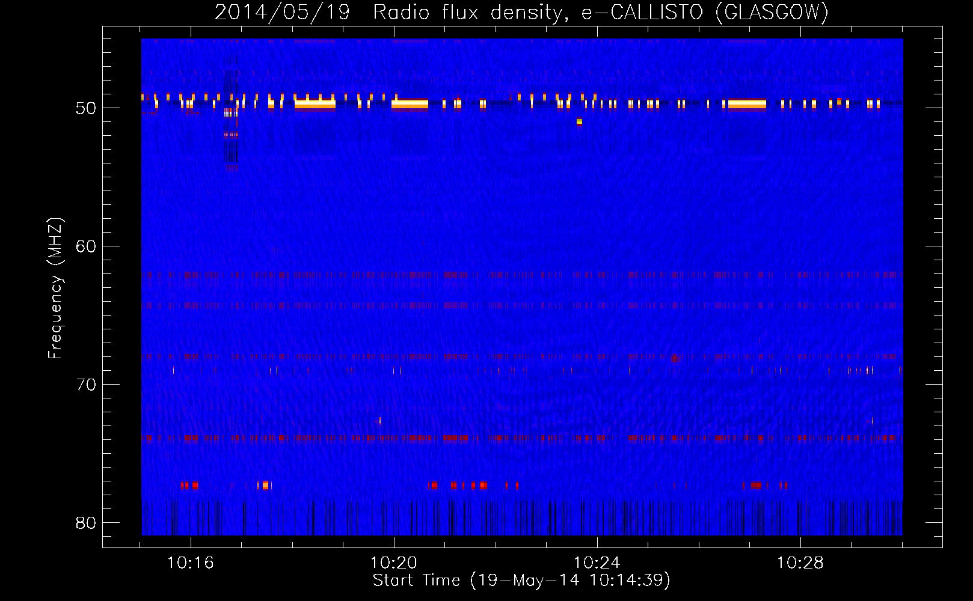973x601 pixels.
Task: Click the date "2014/05/19" in the title
Action: (x=282, y=13)
